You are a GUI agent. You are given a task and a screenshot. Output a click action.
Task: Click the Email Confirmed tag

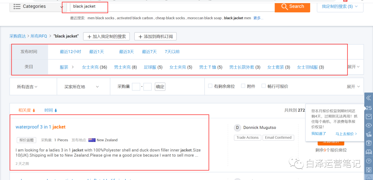tap(278, 138)
